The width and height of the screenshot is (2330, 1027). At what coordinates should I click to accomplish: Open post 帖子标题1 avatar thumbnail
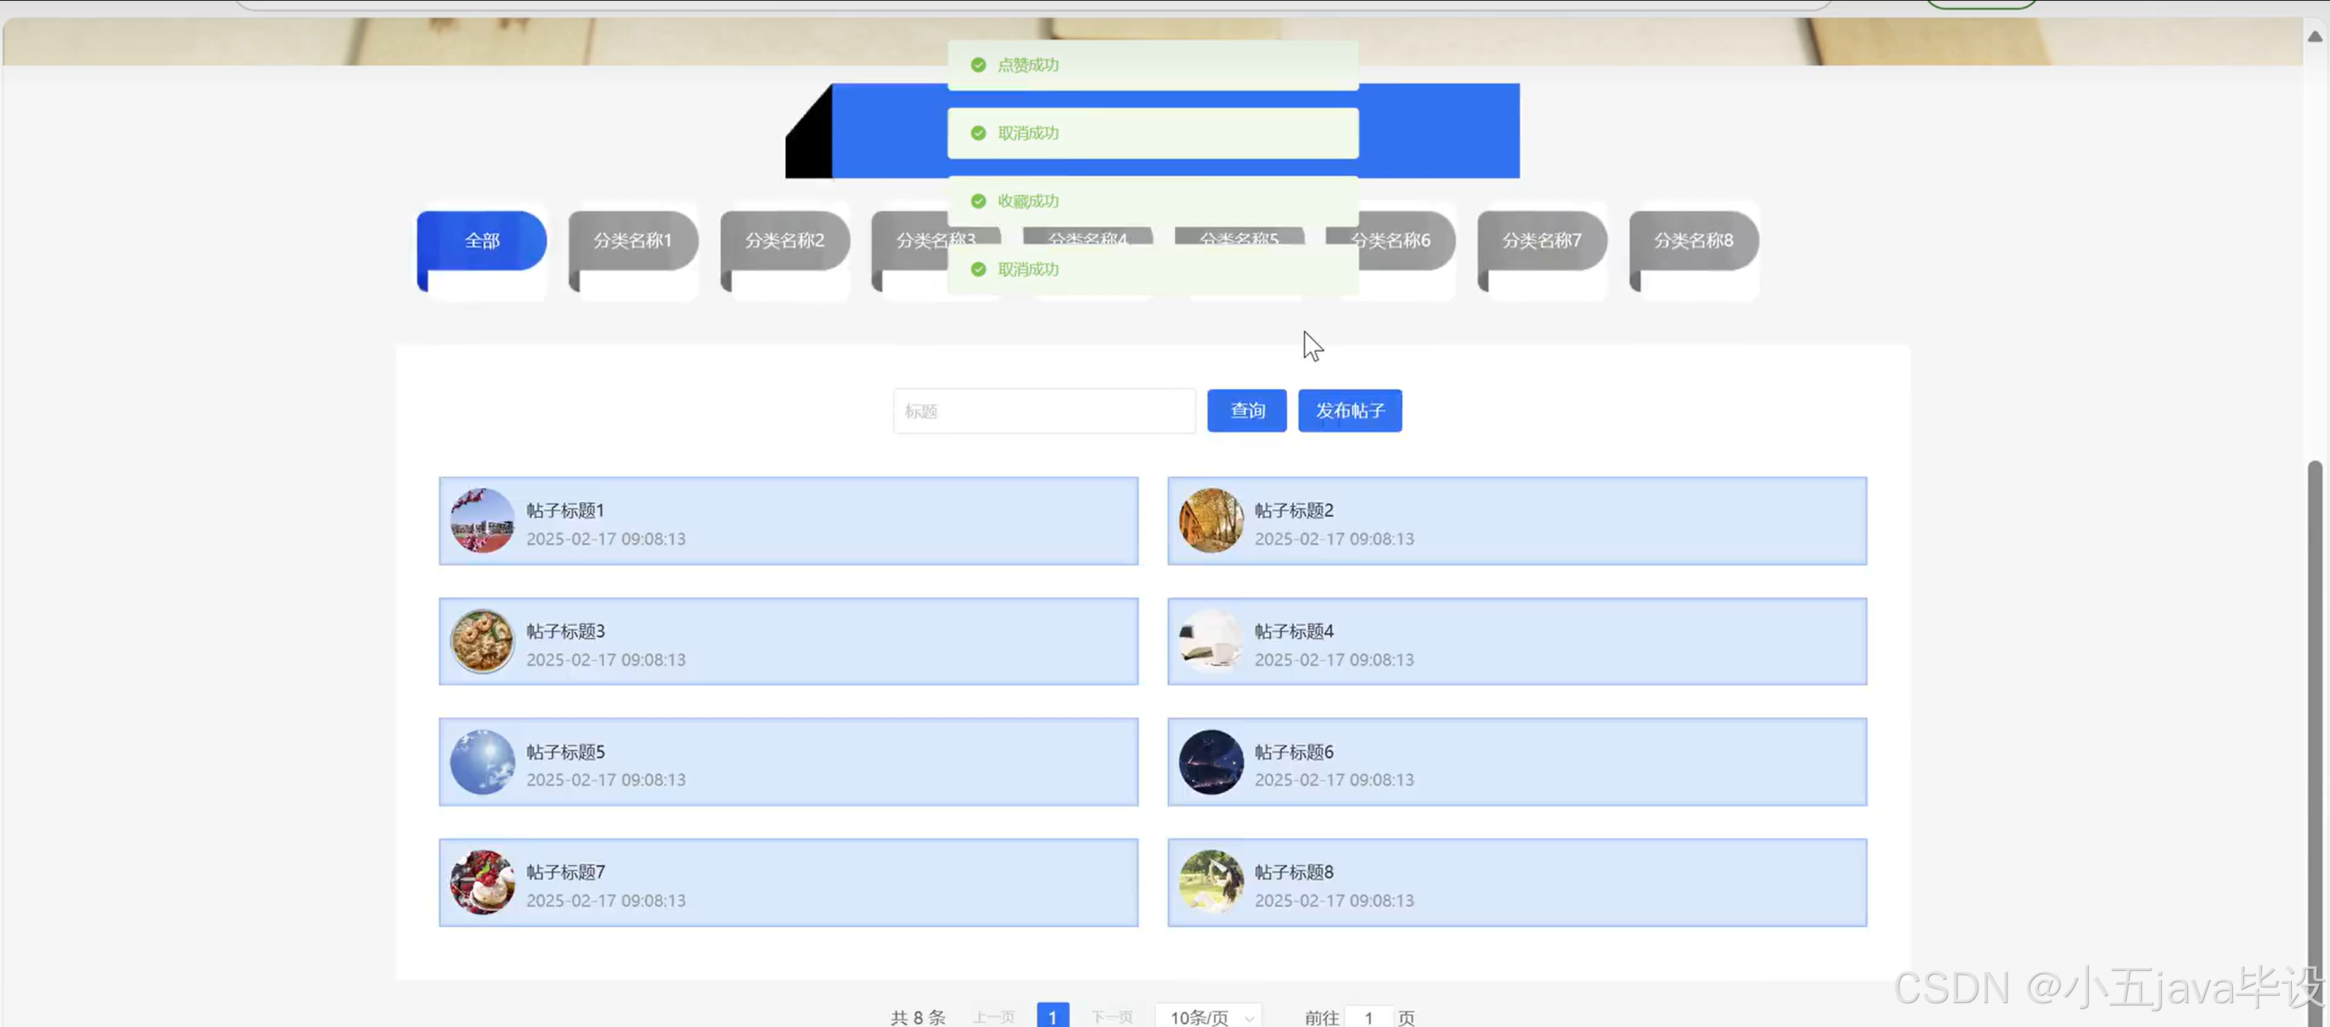tap(482, 521)
